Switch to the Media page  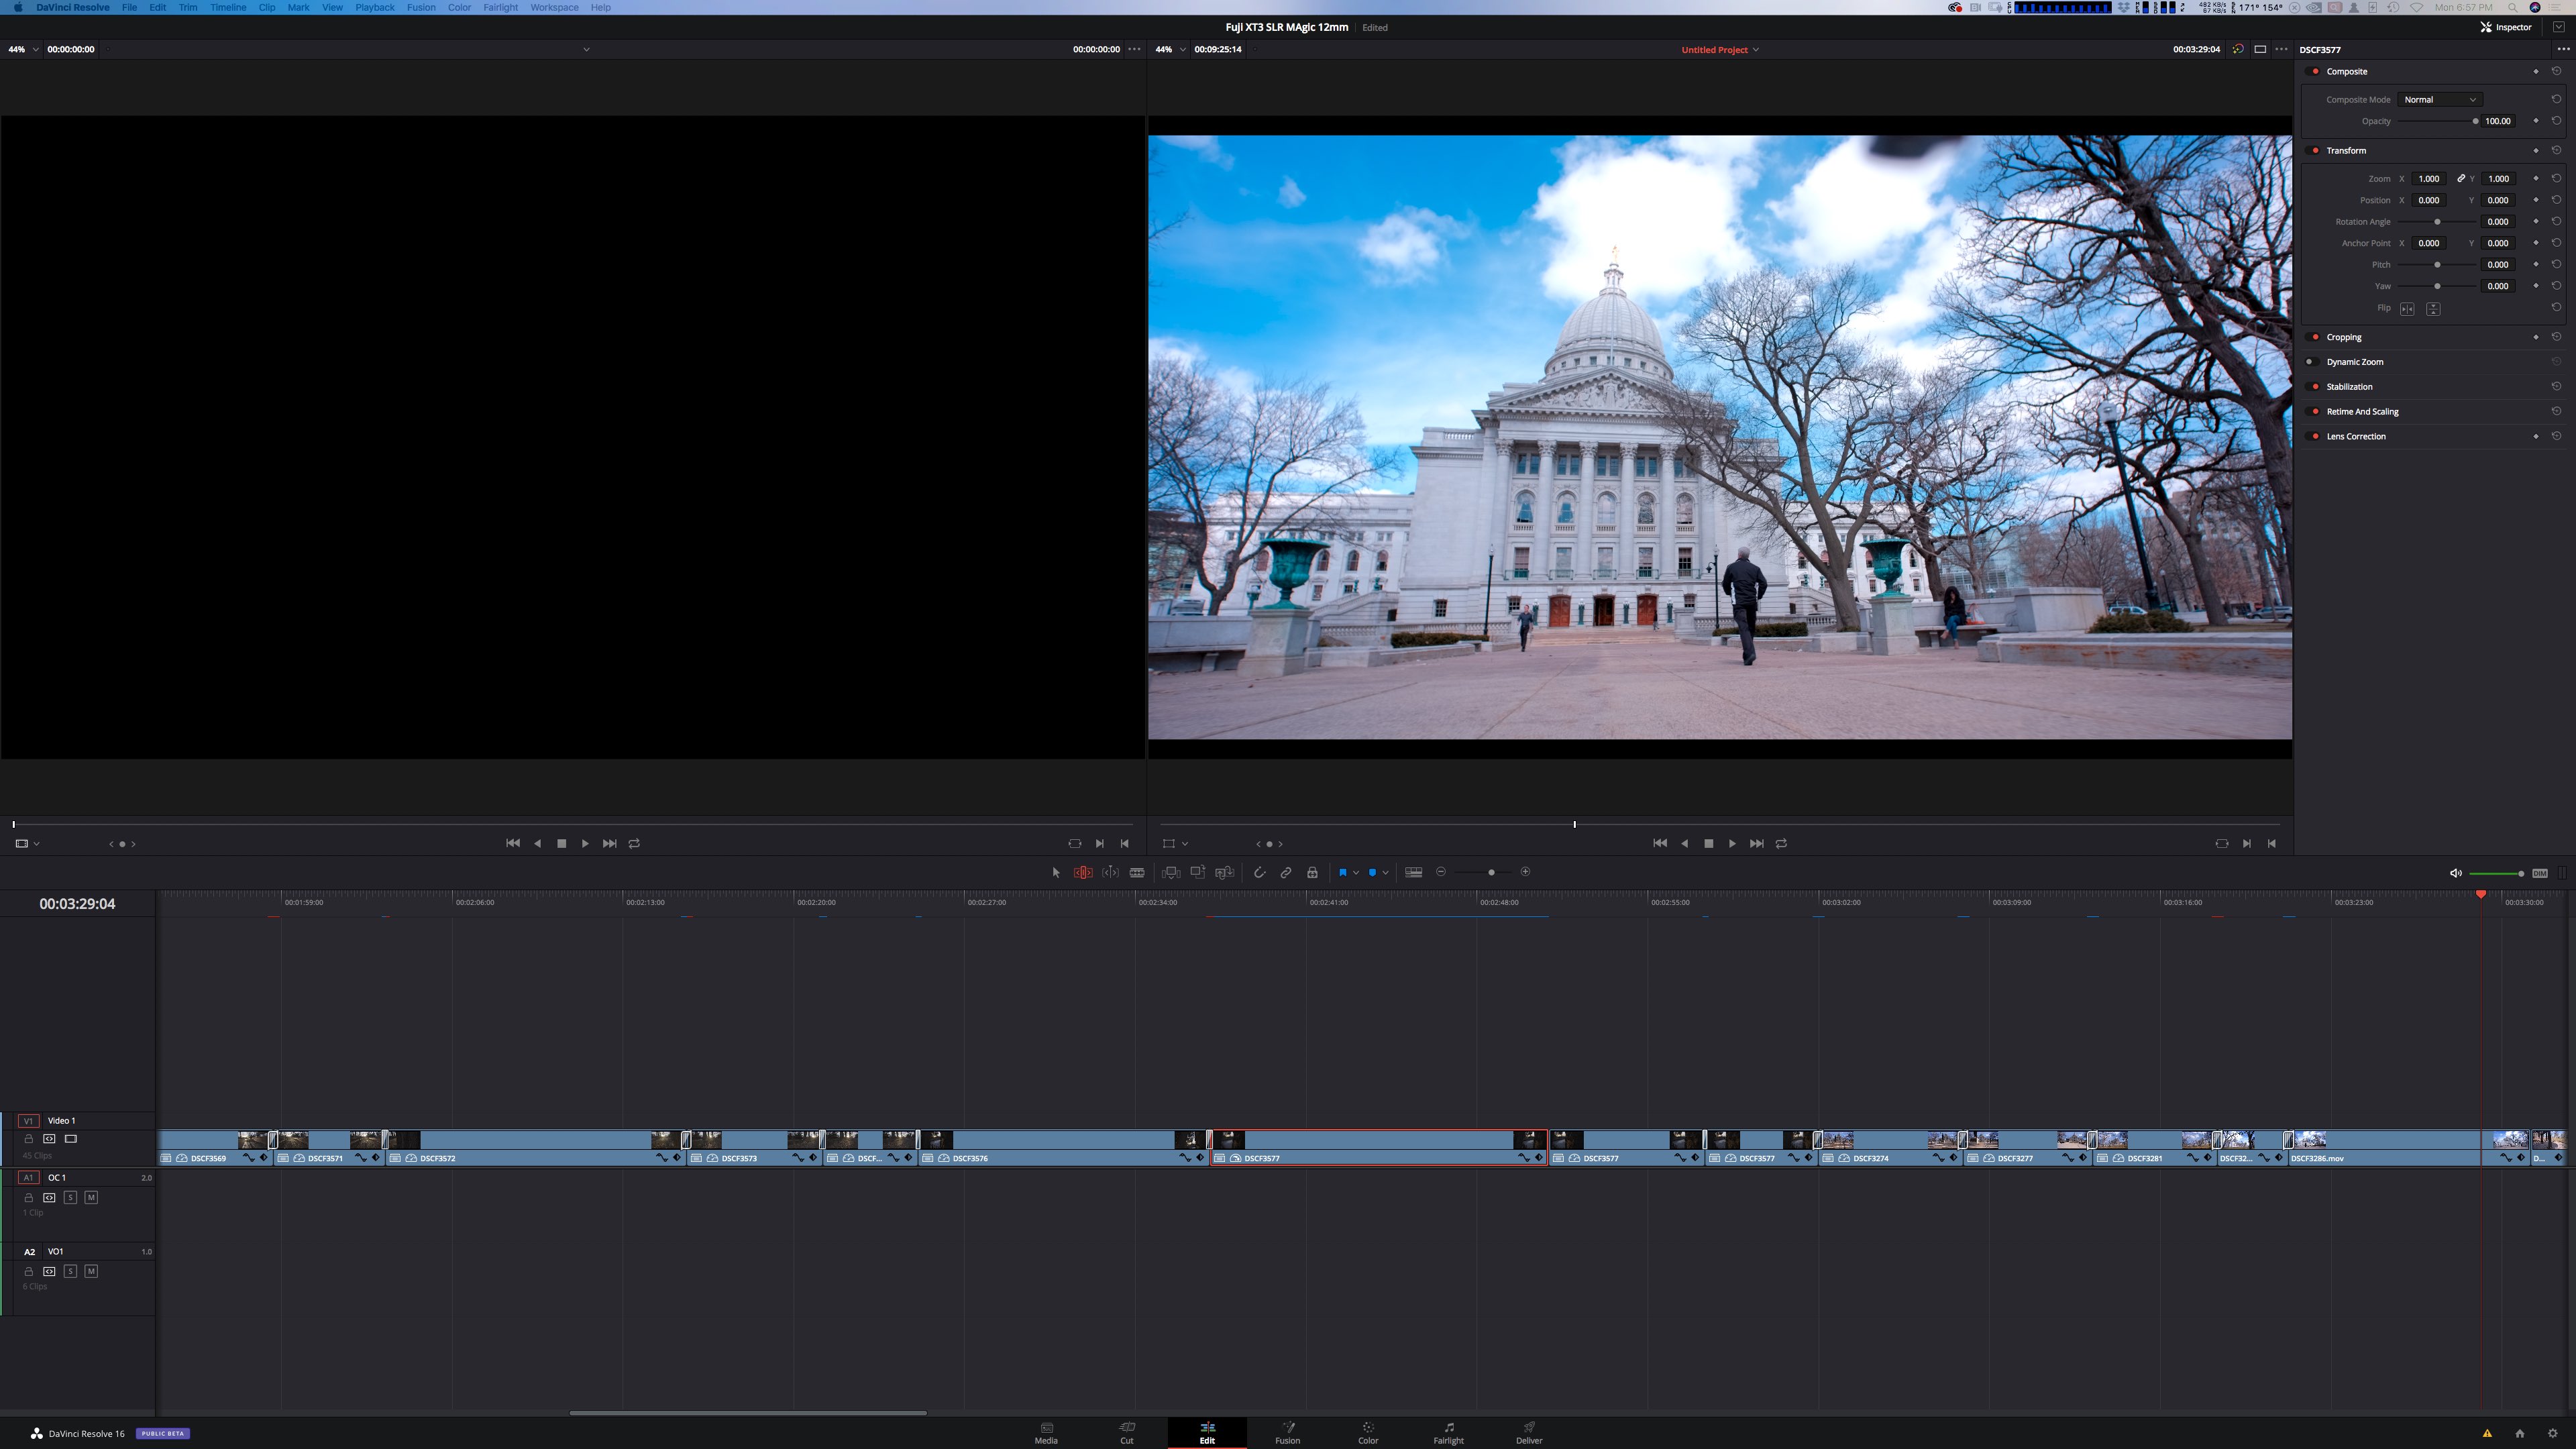1046,1433
